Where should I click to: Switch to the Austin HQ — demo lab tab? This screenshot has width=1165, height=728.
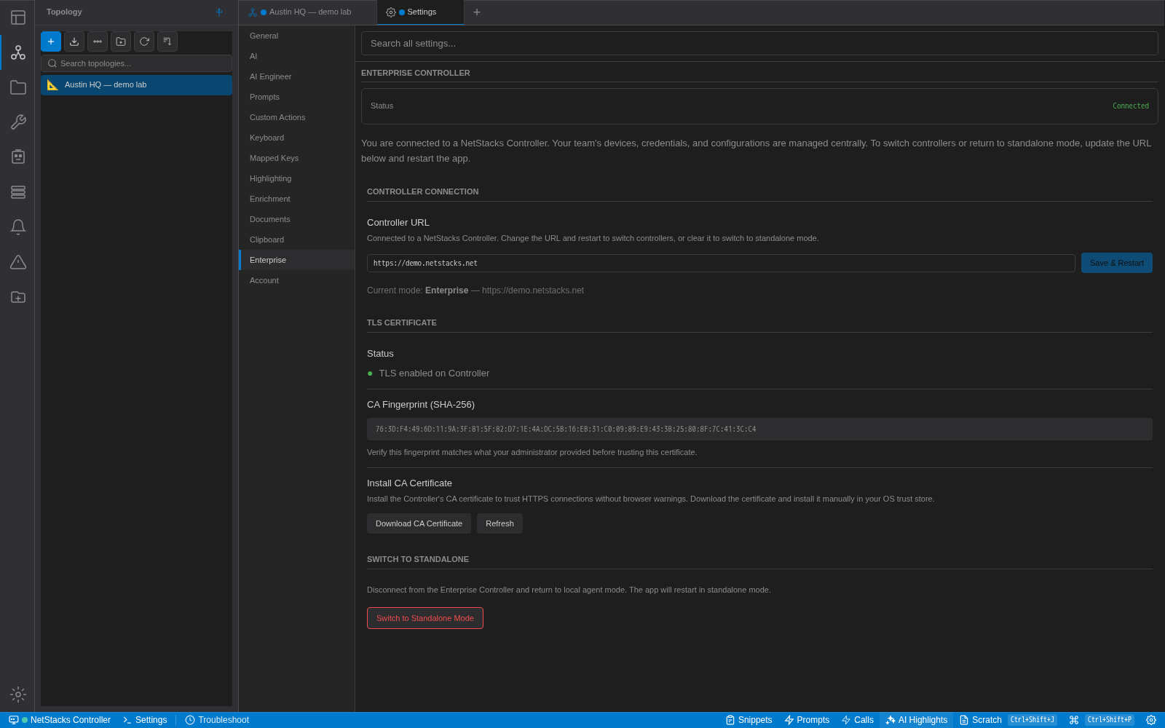click(x=307, y=12)
